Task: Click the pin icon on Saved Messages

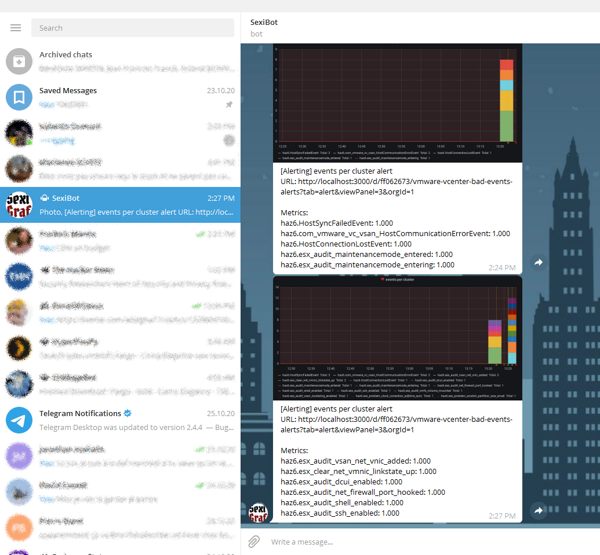Action: click(x=229, y=104)
